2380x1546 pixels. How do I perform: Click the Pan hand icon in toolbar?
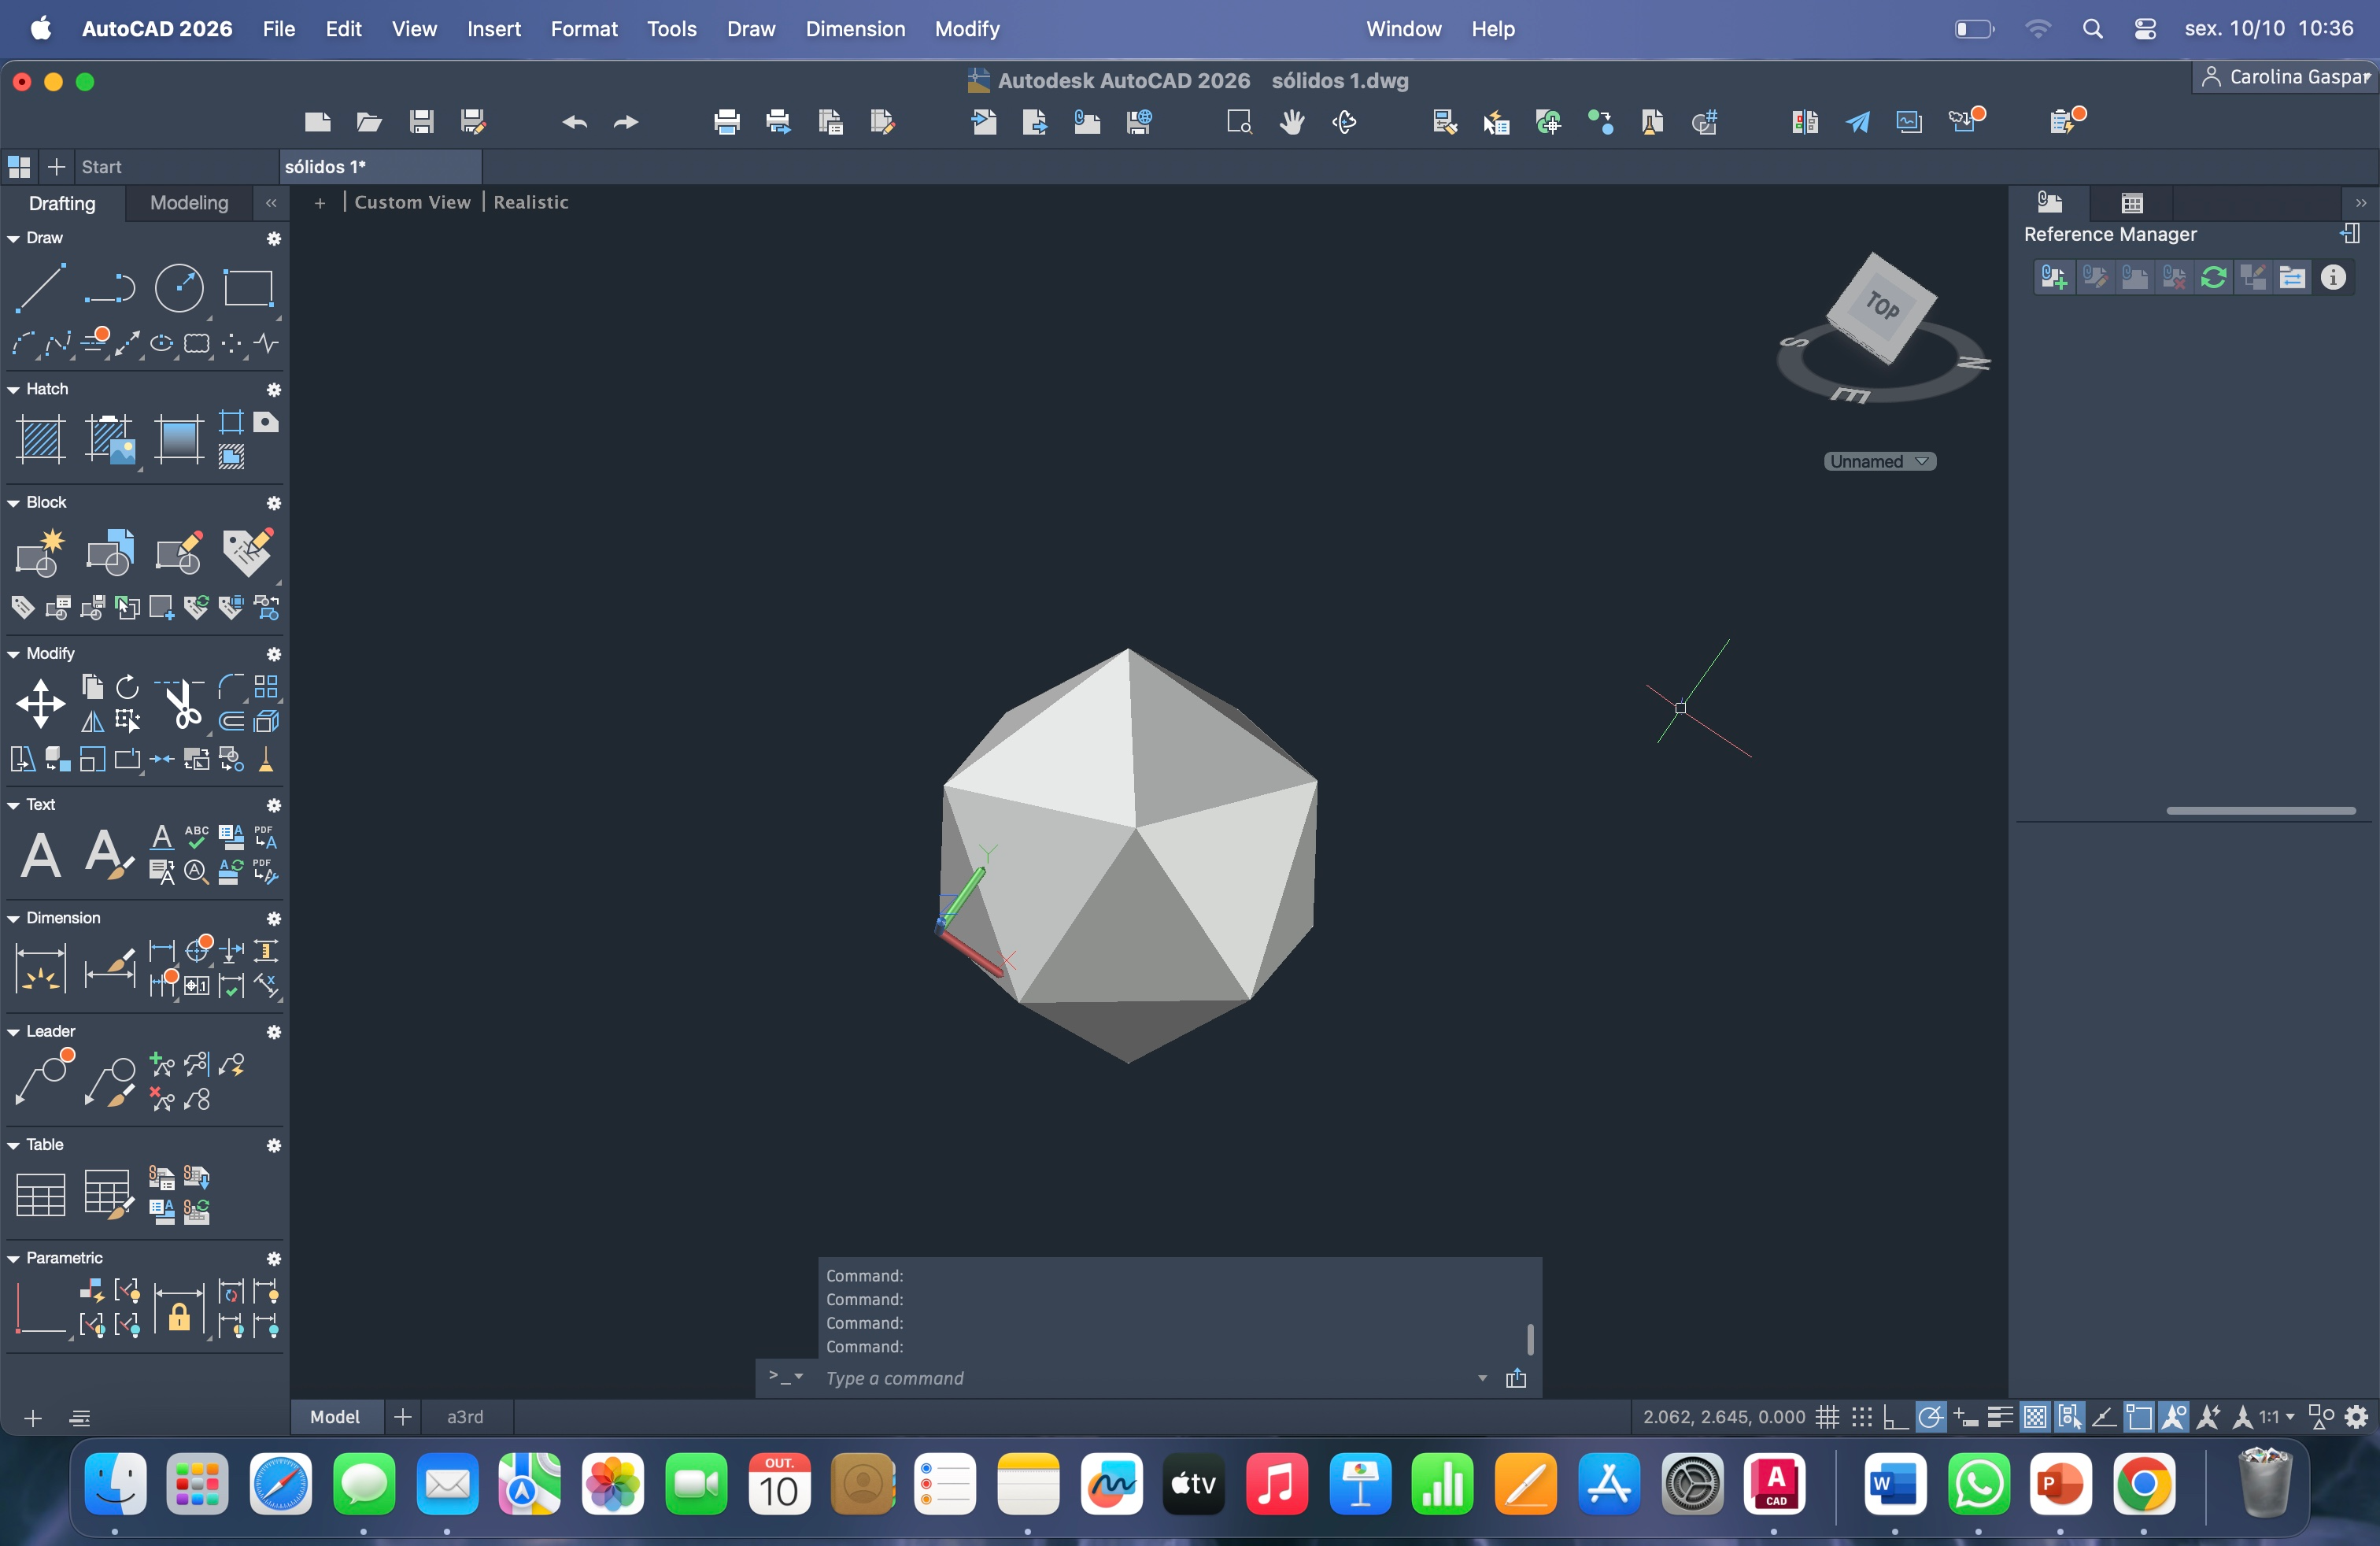(x=1292, y=122)
